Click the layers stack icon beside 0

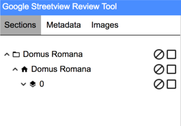tap(33, 84)
